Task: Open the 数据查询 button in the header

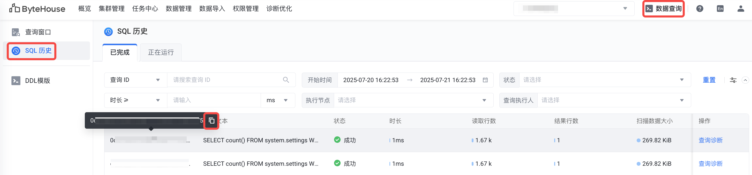Action: pyautogui.click(x=663, y=9)
